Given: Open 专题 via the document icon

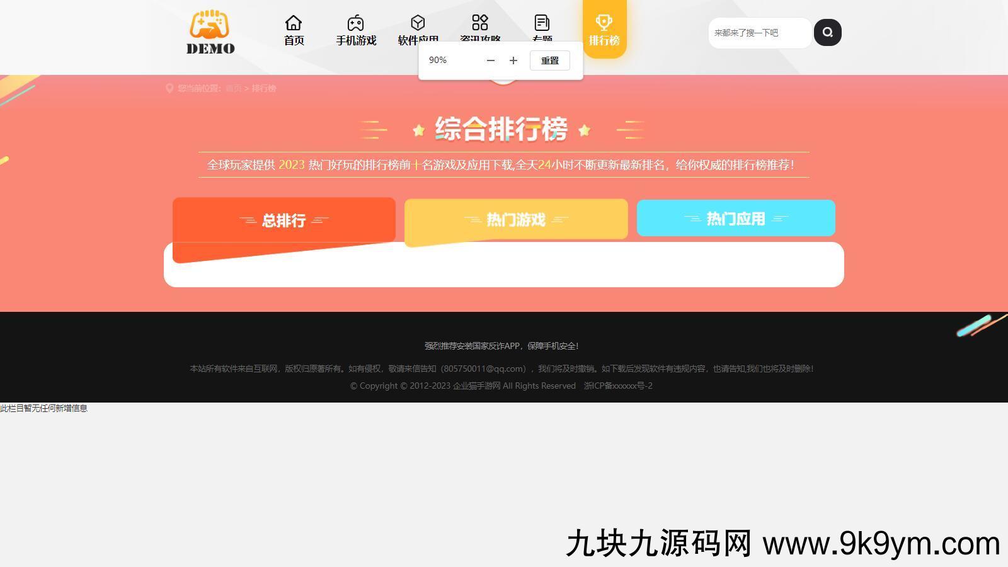Looking at the screenshot, I should 542,23.
